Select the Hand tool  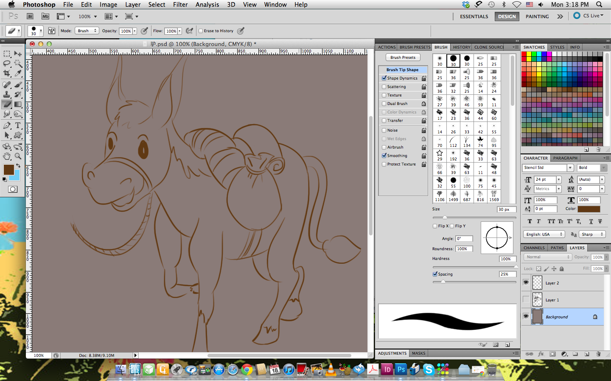(7, 156)
